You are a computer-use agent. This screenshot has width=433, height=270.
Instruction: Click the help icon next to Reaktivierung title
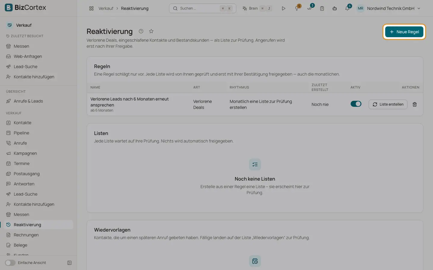click(x=141, y=31)
